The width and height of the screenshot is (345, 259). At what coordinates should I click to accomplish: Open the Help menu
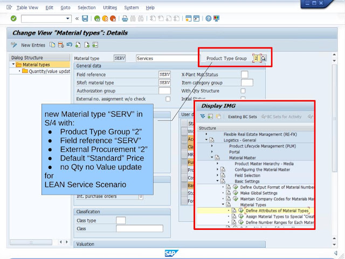pyautogui.click(x=150, y=8)
